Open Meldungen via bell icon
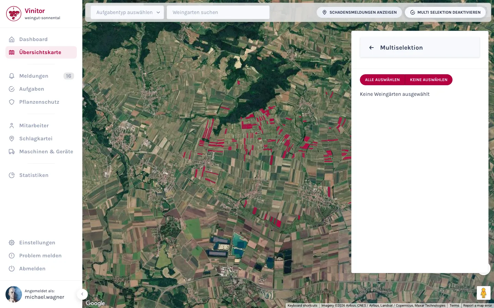Image resolution: width=494 pixels, height=308 pixels. [x=12, y=76]
